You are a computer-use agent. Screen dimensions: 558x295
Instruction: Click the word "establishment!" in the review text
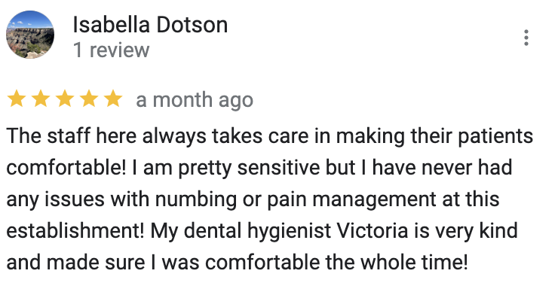tap(75, 231)
